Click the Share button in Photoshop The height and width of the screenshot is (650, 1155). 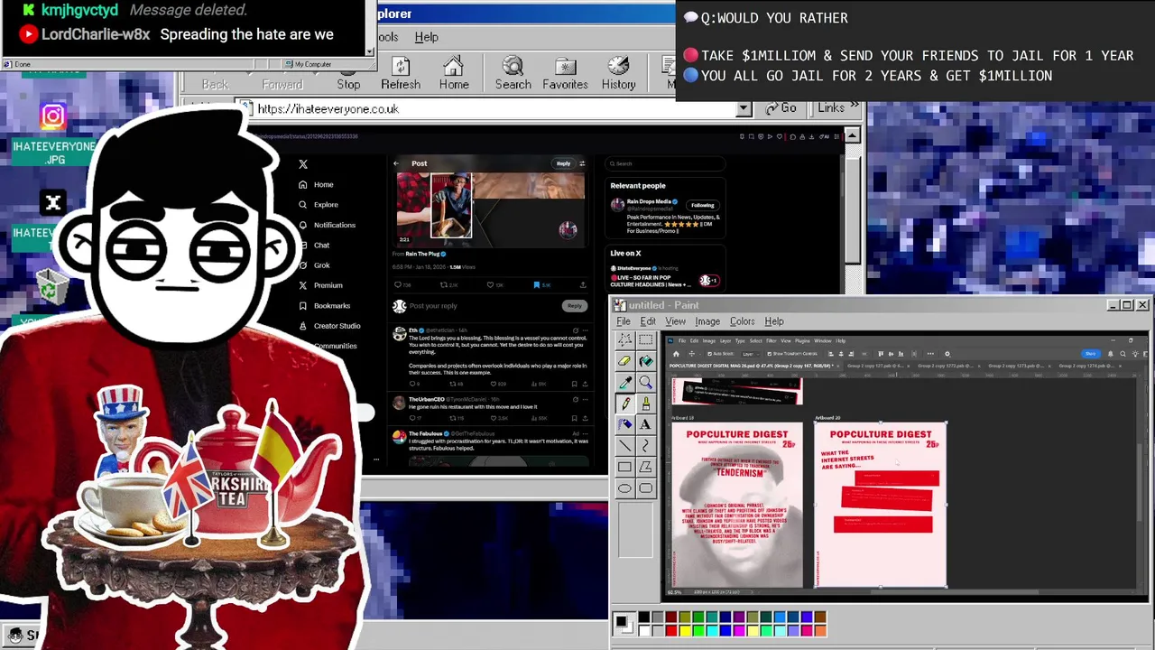tap(1090, 354)
